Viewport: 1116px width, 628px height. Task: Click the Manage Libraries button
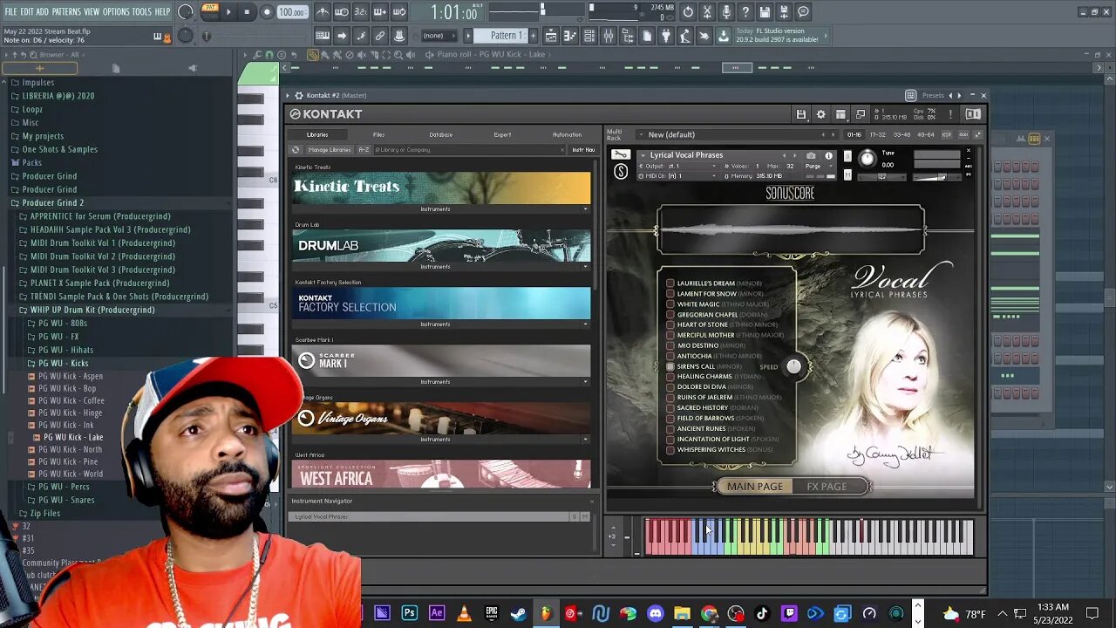(329, 150)
